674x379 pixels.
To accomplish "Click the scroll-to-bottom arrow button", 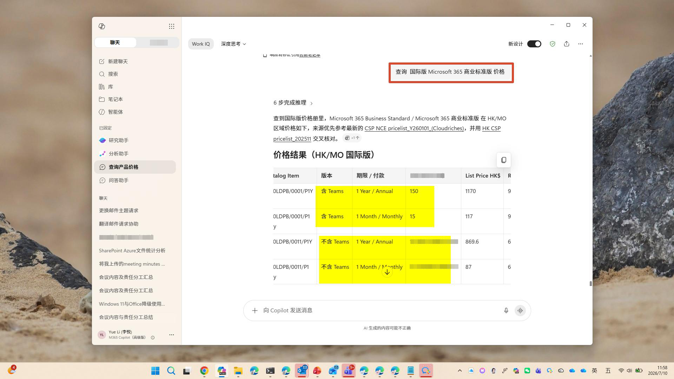I will click(x=387, y=272).
